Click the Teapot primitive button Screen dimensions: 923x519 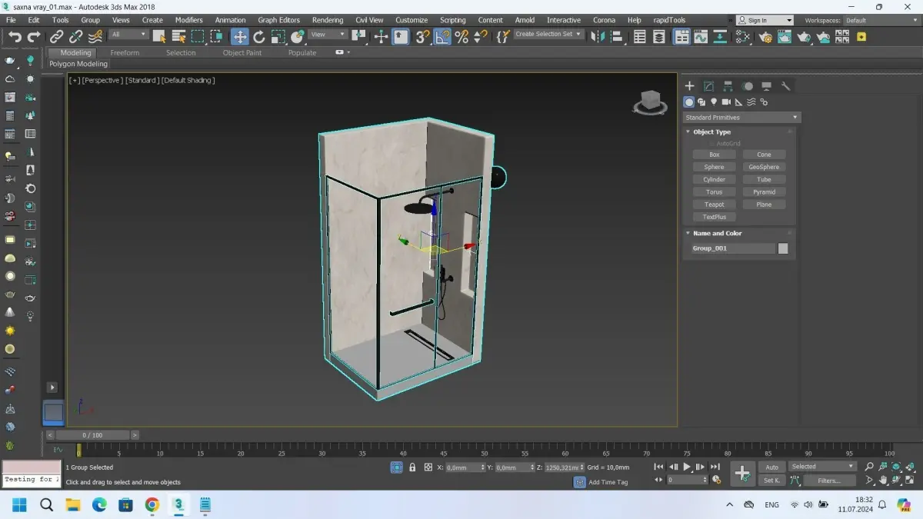pos(715,205)
